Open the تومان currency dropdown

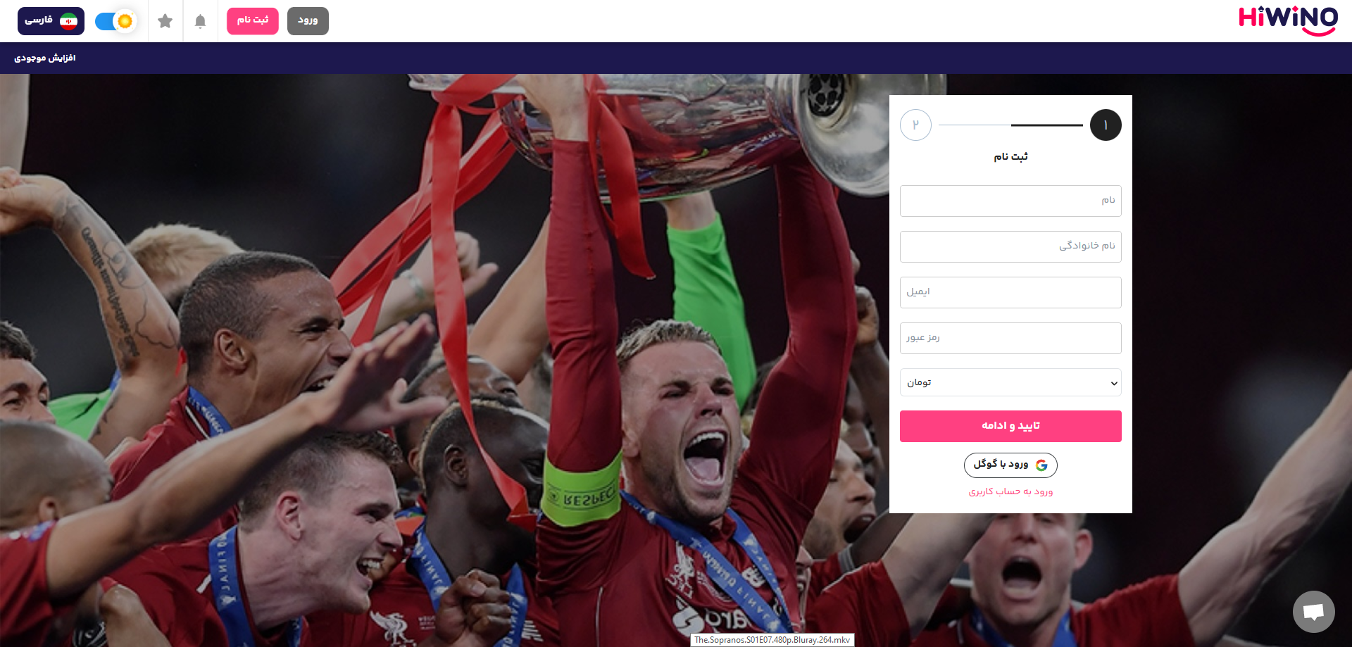click(x=1010, y=382)
